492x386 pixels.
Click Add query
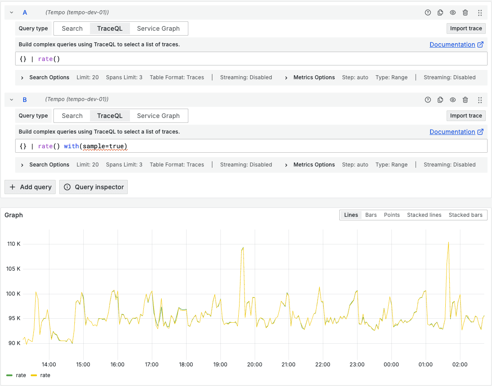(30, 187)
